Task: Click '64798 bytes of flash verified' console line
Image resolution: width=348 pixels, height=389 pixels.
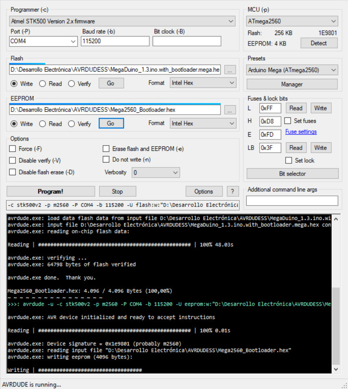Action: click(72, 265)
